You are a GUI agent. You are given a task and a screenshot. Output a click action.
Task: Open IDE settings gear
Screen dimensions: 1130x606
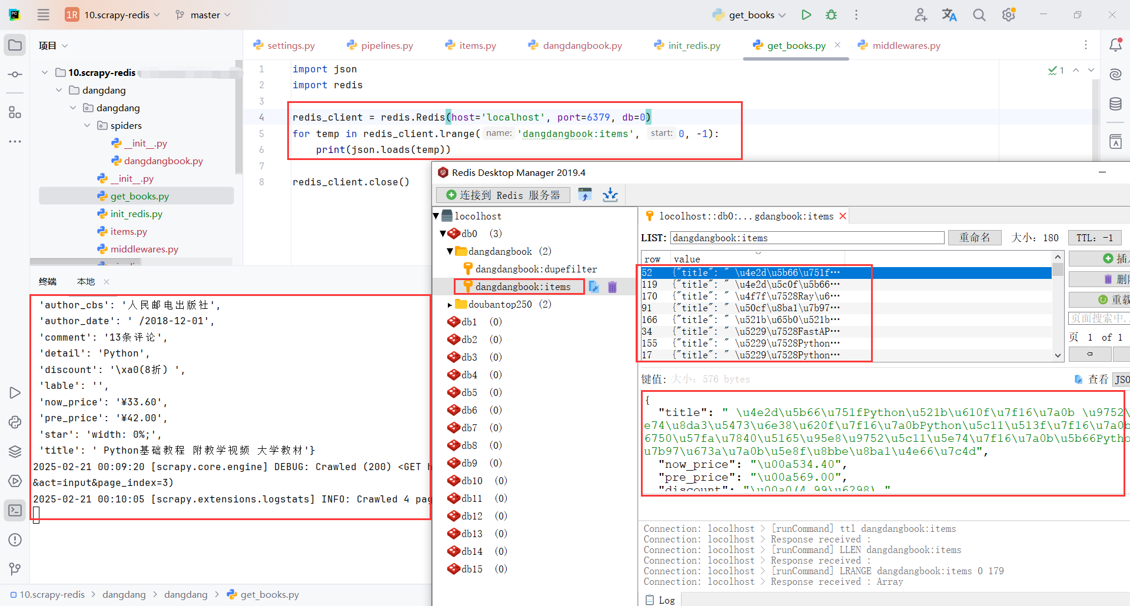(1009, 15)
